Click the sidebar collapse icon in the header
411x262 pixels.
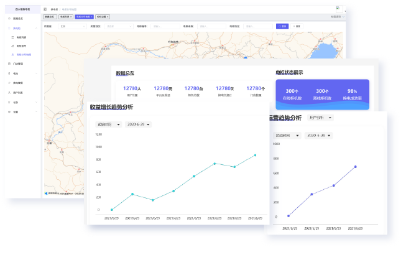[x=45, y=10]
